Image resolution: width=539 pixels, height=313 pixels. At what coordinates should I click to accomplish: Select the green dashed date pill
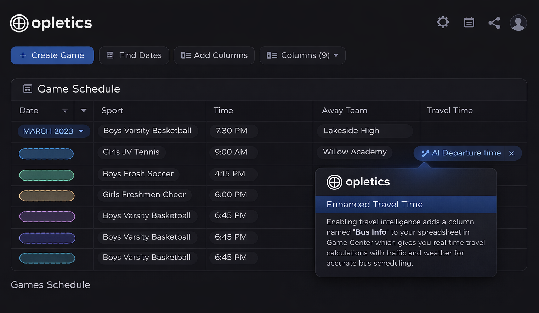46,175
